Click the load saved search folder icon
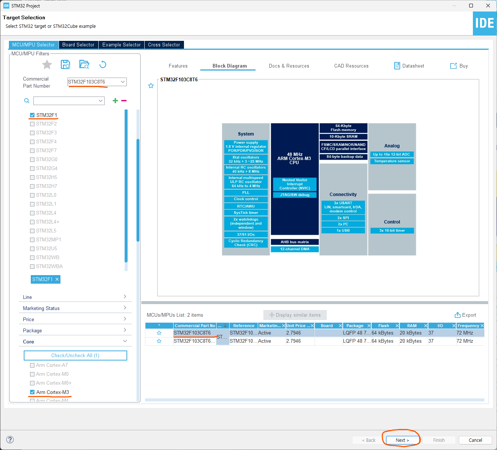 tap(84, 65)
